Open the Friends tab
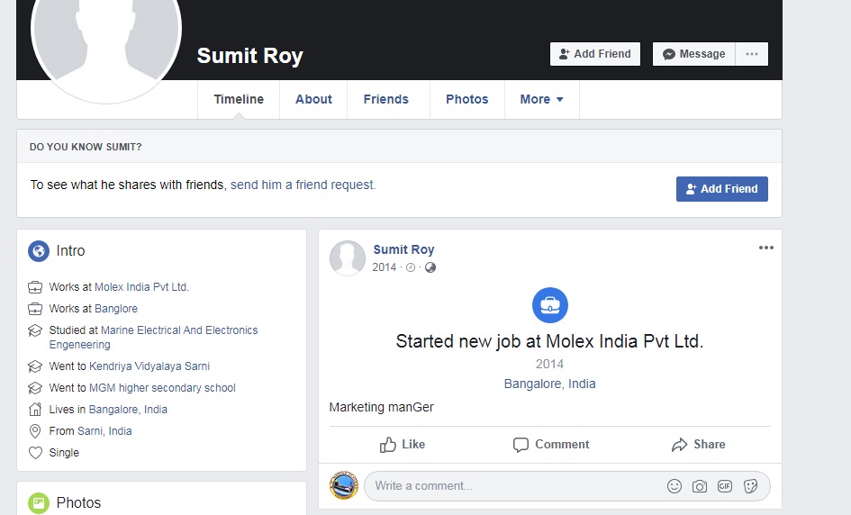 click(385, 100)
